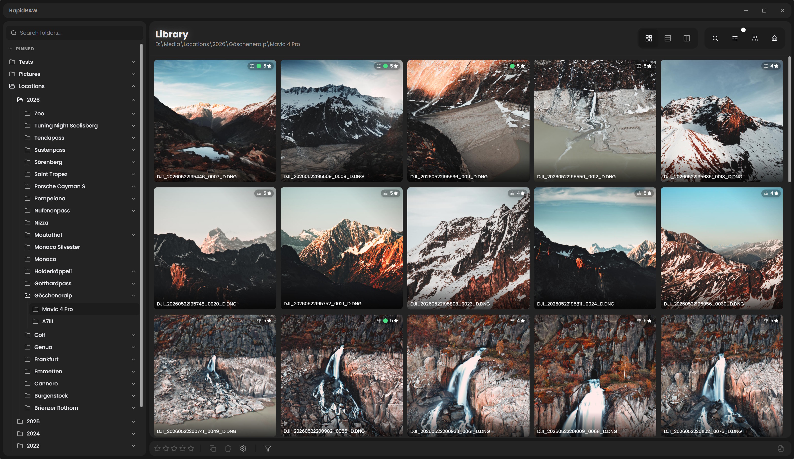Click the Emmetten folder icon
The image size is (794, 459).
click(x=28, y=371)
